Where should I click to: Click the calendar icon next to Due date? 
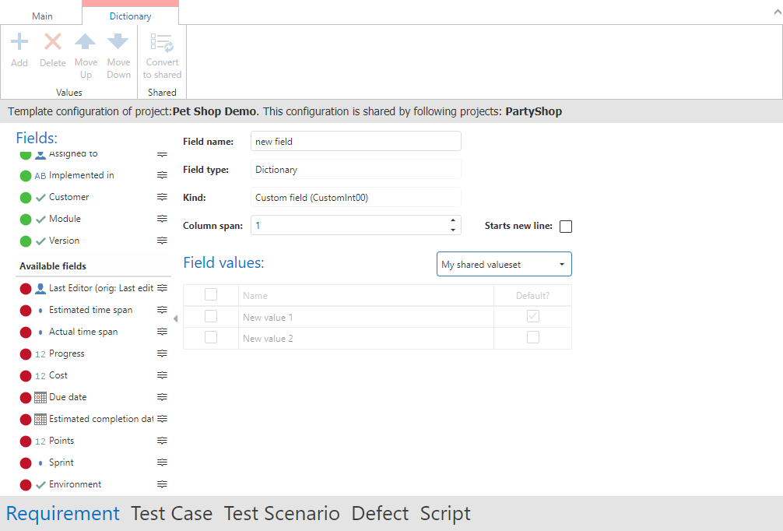40,397
